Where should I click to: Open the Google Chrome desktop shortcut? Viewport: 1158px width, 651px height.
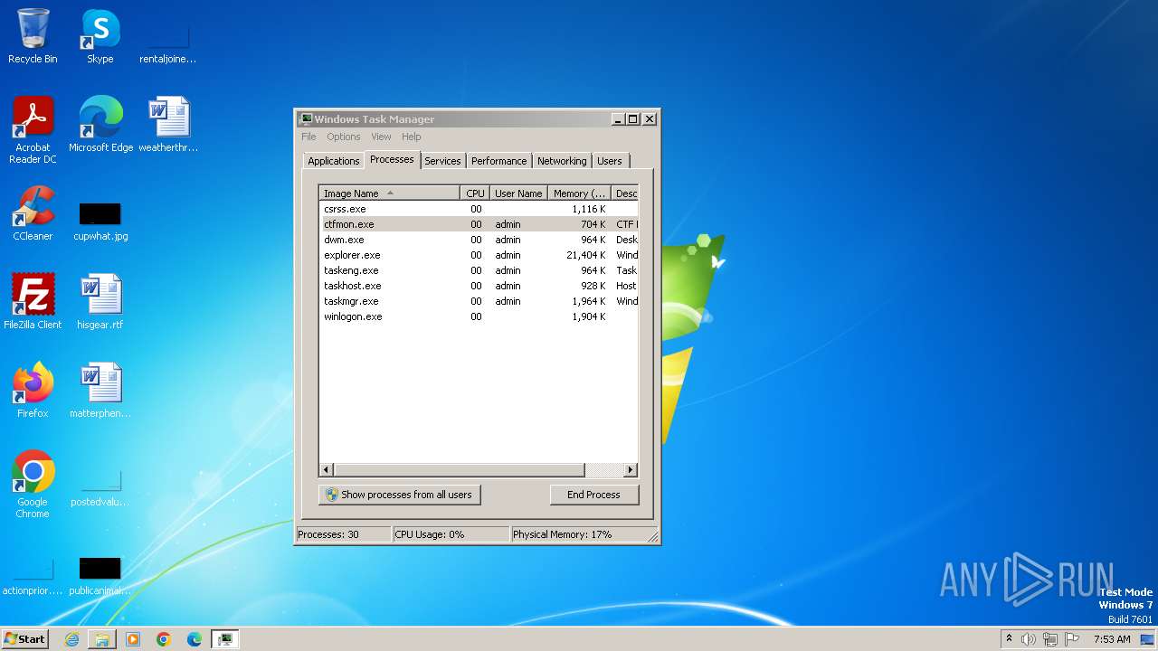(33, 485)
